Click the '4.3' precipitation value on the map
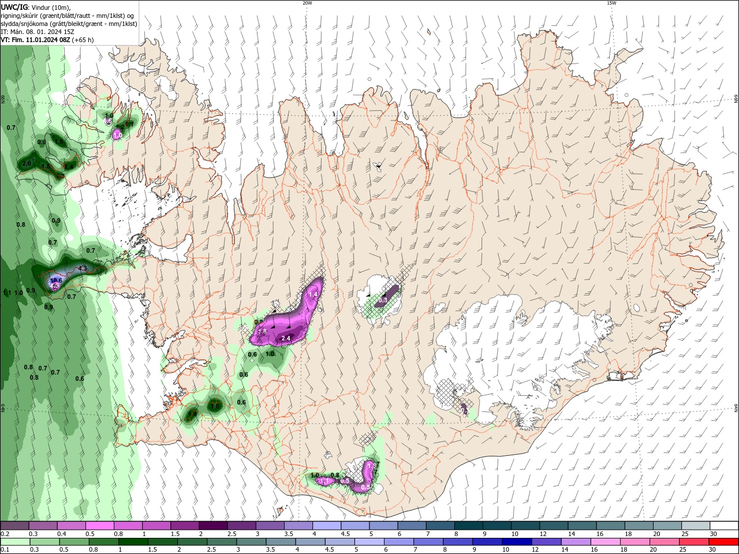This screenshot has width=739, height=554. [x=83, y=268]
